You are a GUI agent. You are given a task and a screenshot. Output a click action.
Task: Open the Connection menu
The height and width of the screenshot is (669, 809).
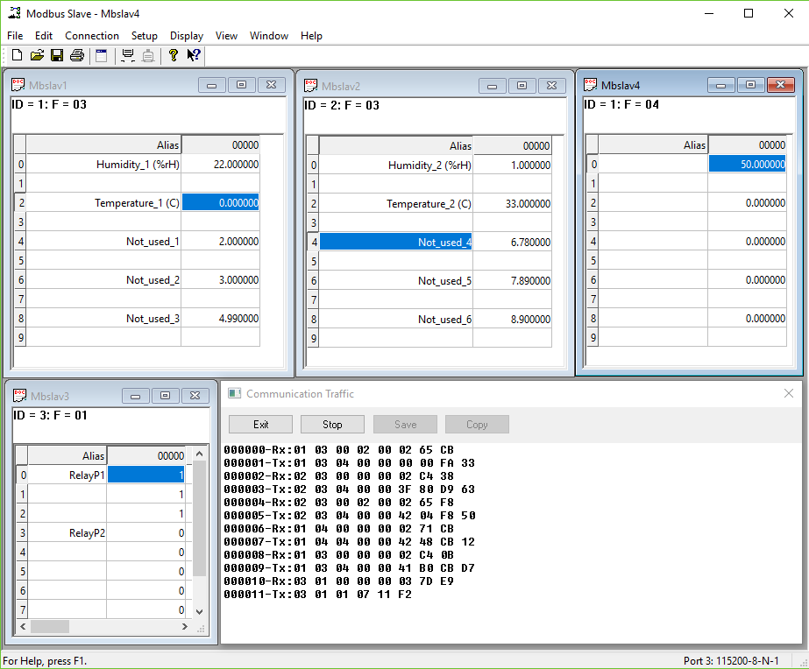[x=92, y=36]
